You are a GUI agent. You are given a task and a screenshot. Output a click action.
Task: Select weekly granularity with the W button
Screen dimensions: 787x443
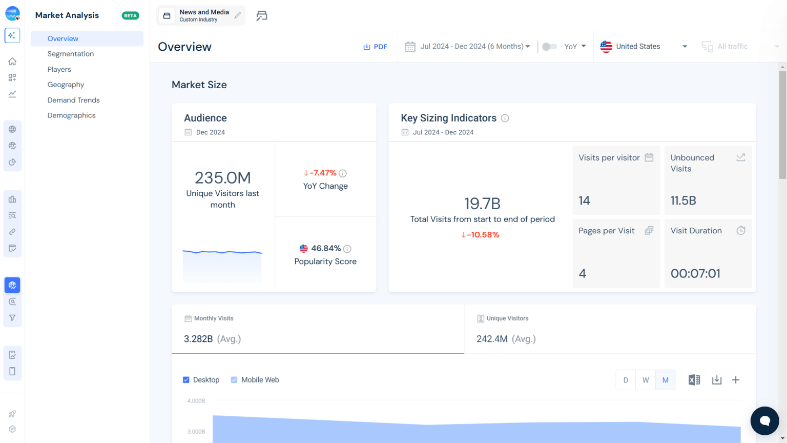pyautogui.click(x=646, y=379)
